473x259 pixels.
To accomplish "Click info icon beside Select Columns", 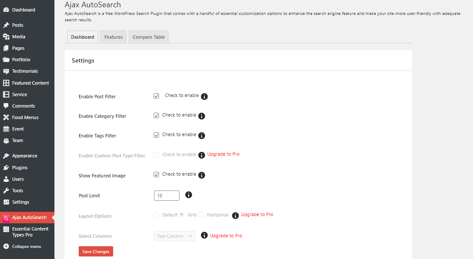I will (x=204, y=235).
